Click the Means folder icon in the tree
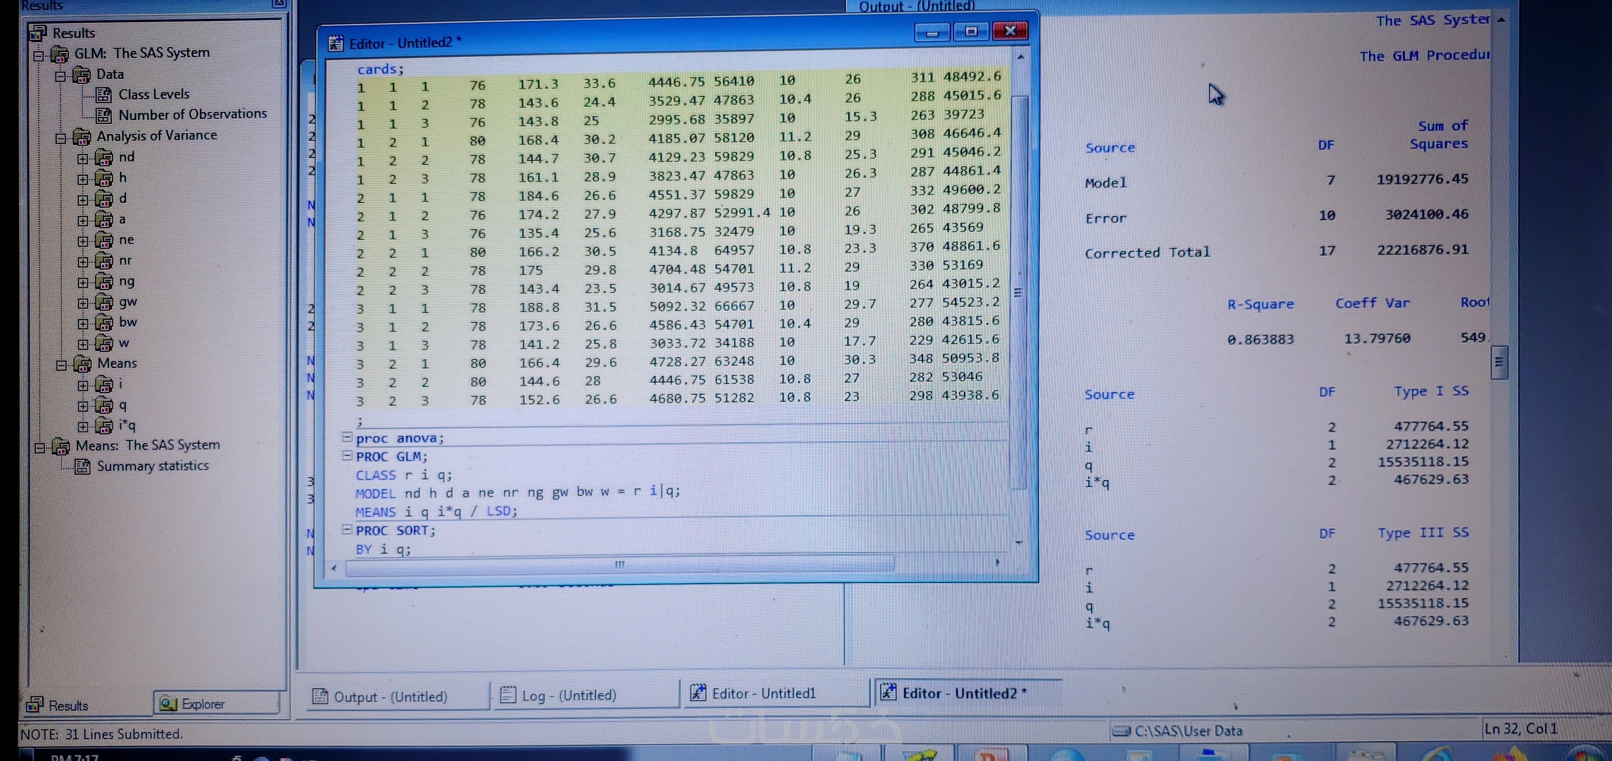The height and width of the screenshot is (761, 1612). tap(82, 364)
